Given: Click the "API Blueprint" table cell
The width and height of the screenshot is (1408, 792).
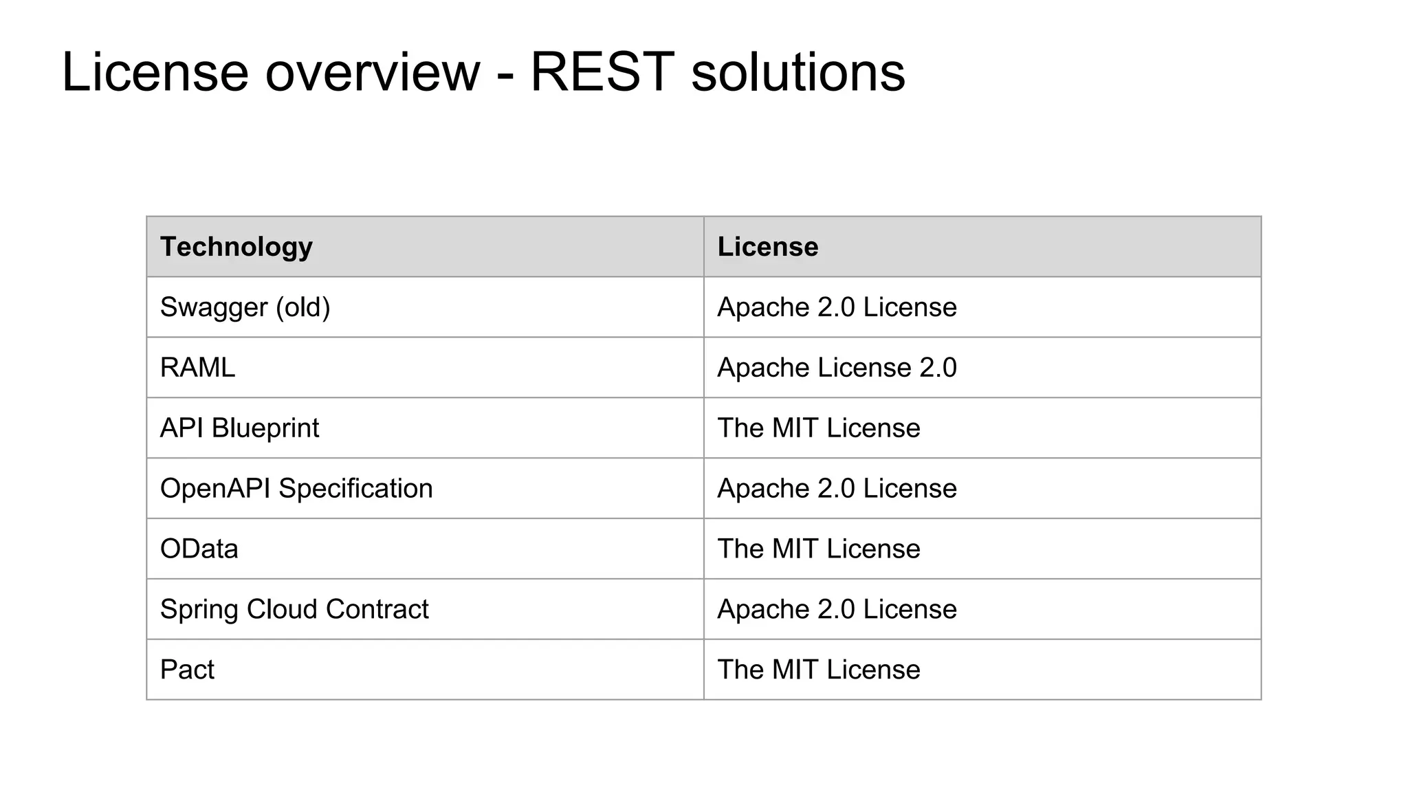Looking at the screenshot, I should pyautogui.click(x=239, y=428).
